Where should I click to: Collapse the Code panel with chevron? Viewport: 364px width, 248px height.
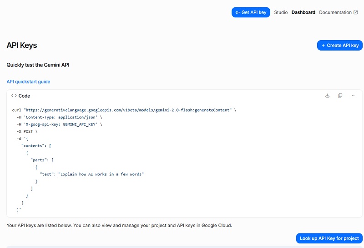point(353,96)
